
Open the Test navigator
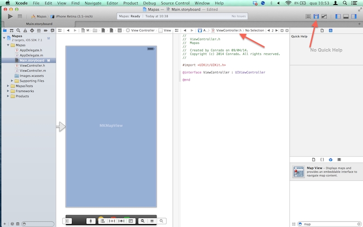pos(32,30)
